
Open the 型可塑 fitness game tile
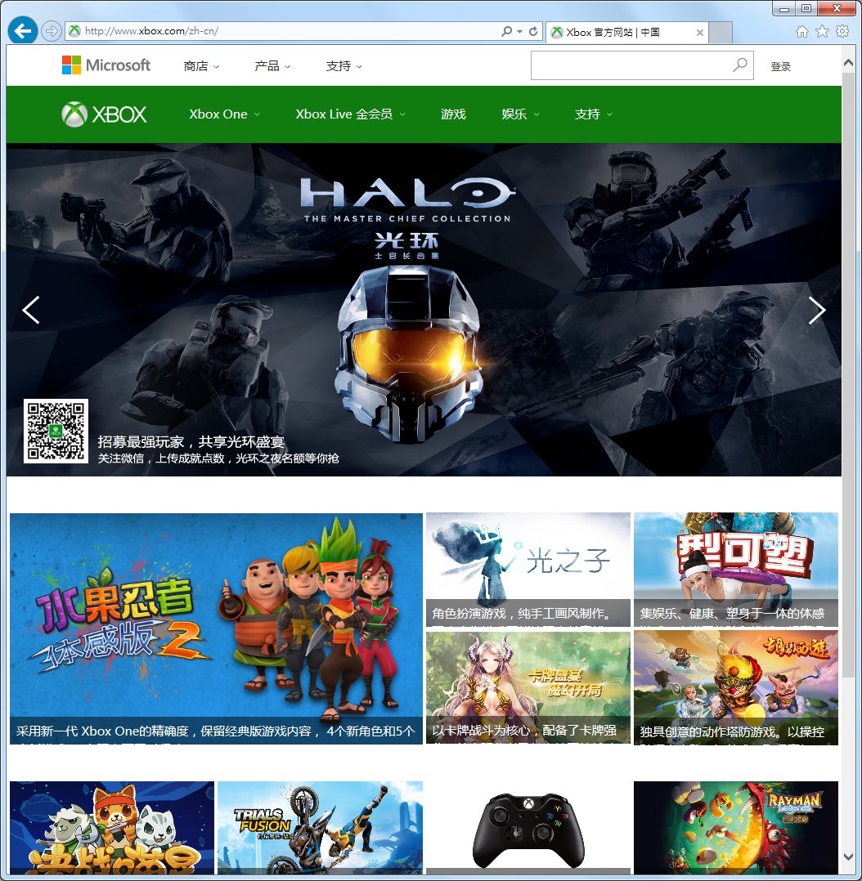pos(735,569)
